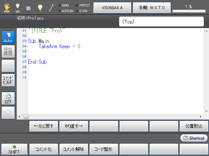The width and height of the screenshot is (209, 156).
Task: Open the ログ log icon
Action: pos(8,98)
